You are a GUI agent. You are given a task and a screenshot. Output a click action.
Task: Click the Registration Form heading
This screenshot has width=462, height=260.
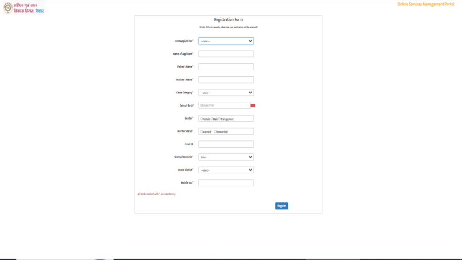tap(228, 19)
